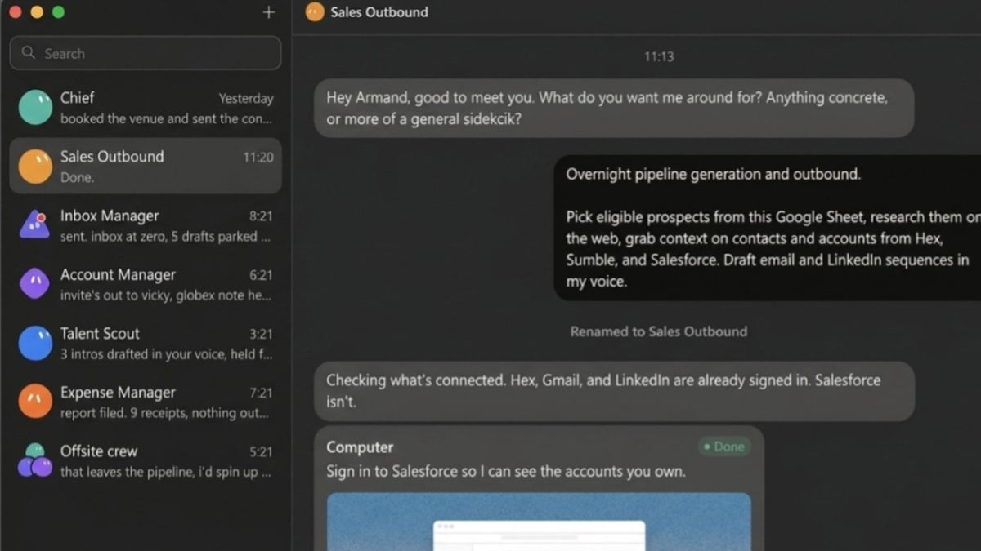Click '3 intros drafted' preview text
Screen dimensions: 981x551
[x=166, y=354]
